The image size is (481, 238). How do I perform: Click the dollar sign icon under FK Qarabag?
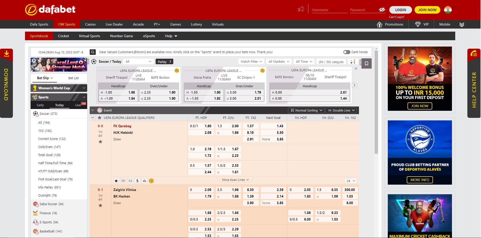click(137, 181)
